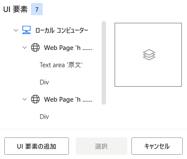Screen dimensions: 187x159
Task: Collapse the last Web Page node in tree
Action: point(25,99)
